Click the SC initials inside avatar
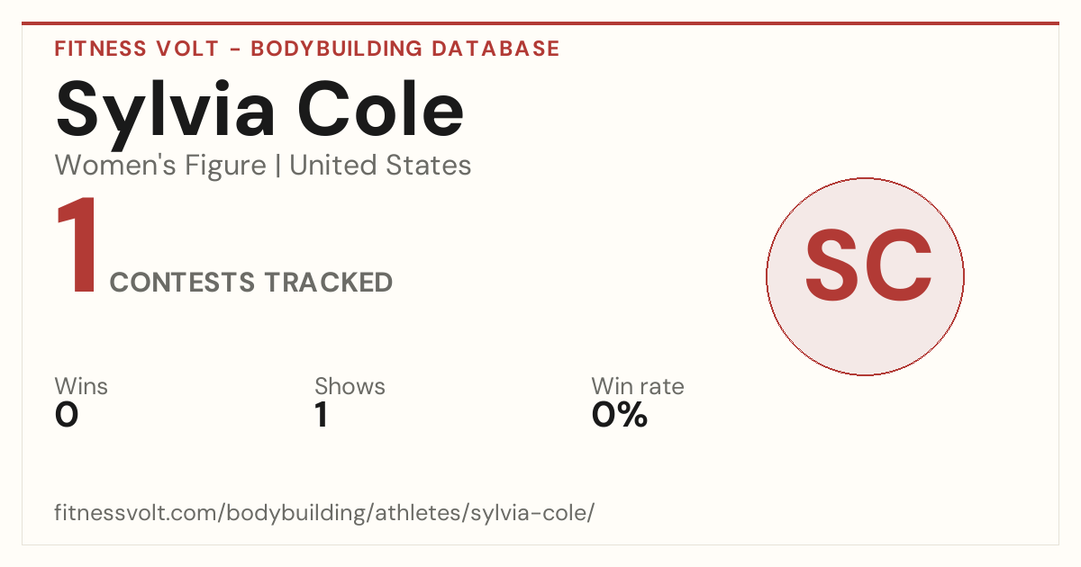The width and height of the screenshot is (1081, 567). (867, 265)
